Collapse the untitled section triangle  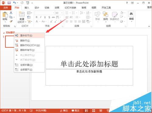point(4,33)
